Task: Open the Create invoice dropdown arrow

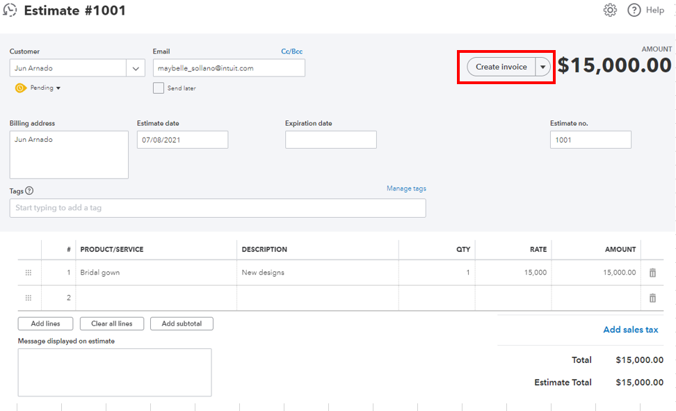Action: click(542, 67)
